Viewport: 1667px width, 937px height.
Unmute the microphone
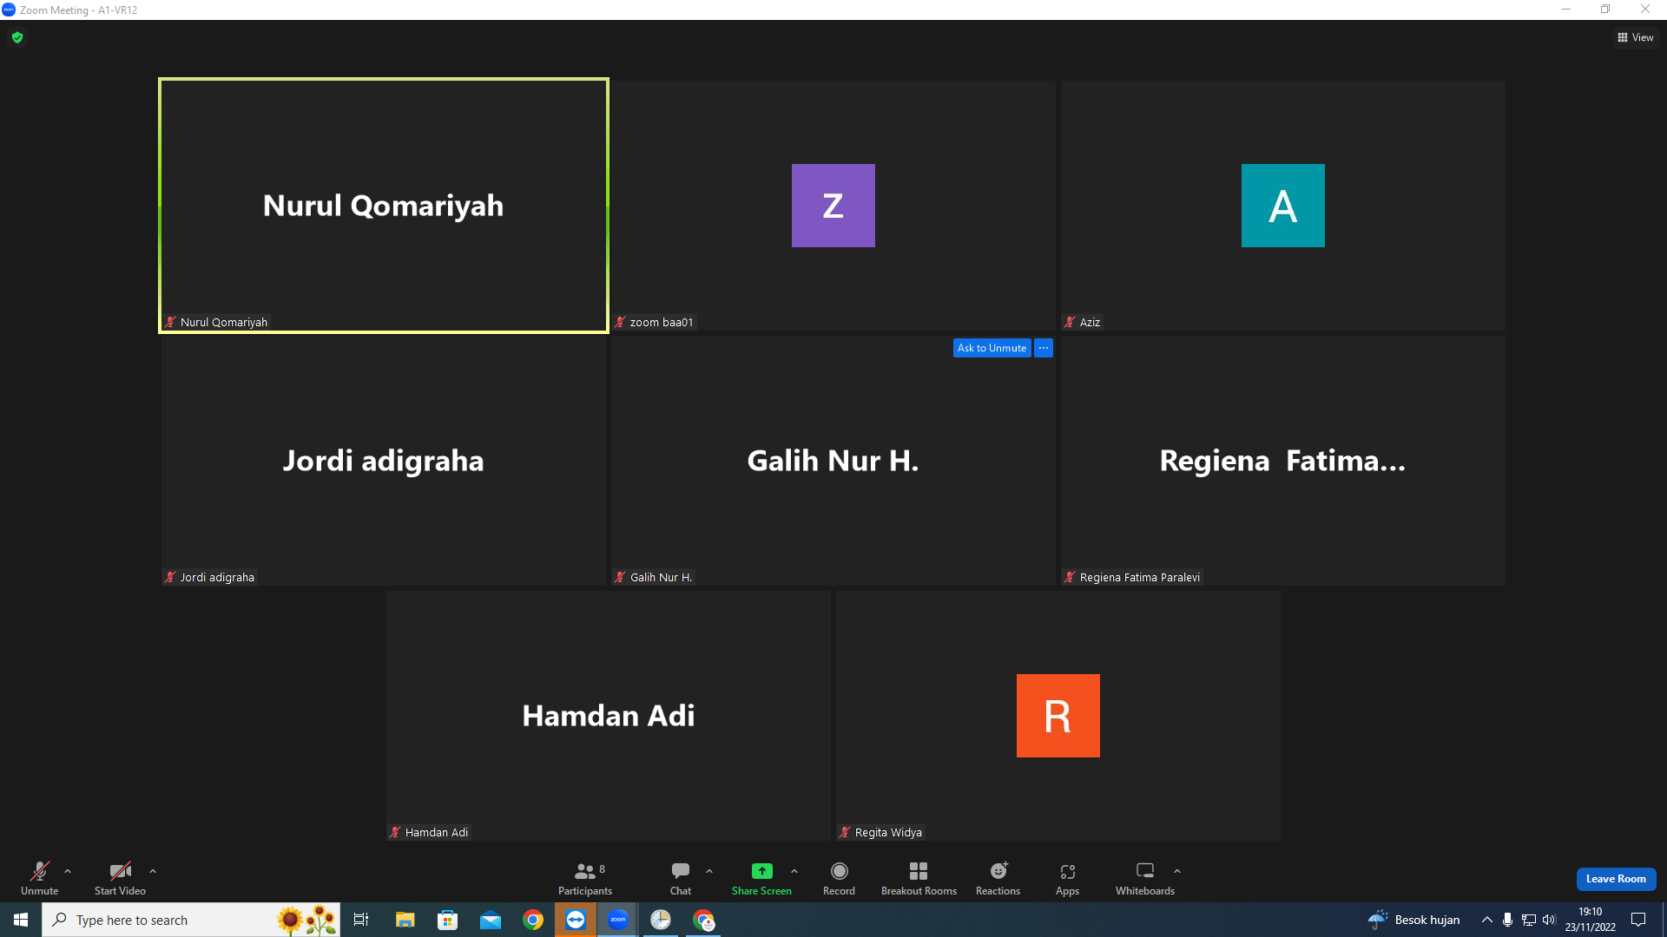pos(39,878)
